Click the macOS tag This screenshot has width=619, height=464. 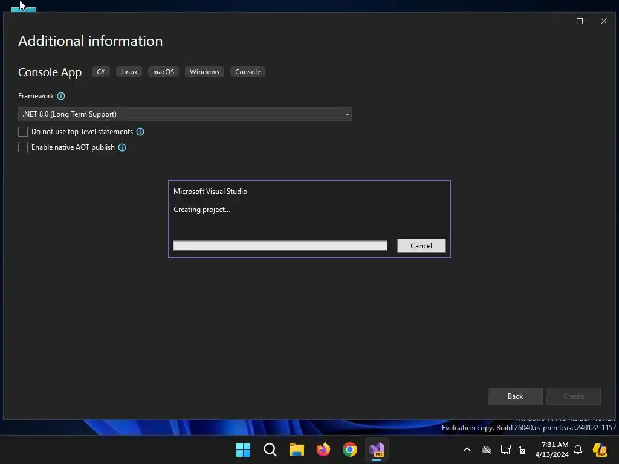pos(163,72)
